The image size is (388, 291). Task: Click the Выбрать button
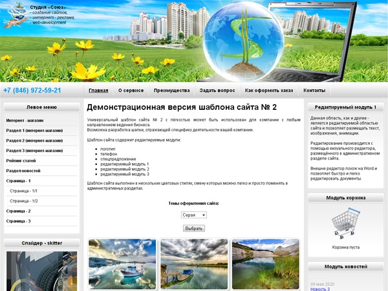click(194, 228)
